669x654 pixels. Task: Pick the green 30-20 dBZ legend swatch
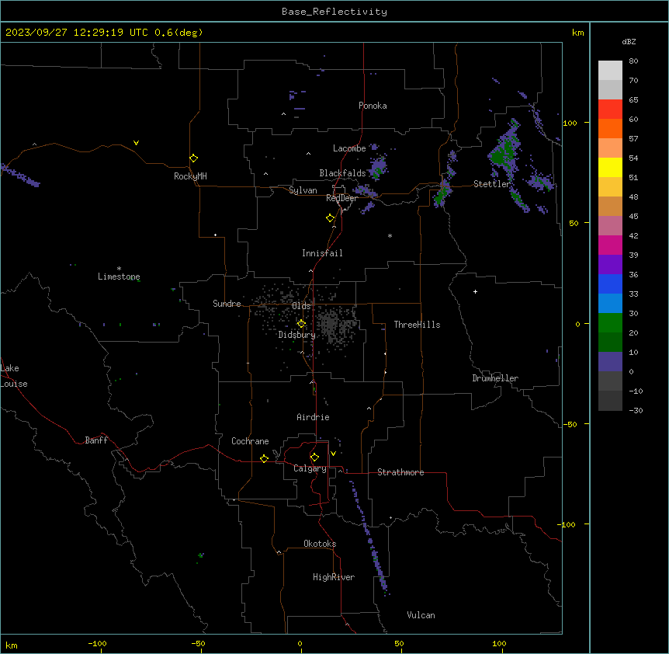[x=610, y=323]
